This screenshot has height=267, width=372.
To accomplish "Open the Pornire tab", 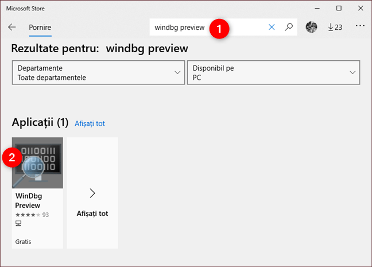I will pos(40,28).
